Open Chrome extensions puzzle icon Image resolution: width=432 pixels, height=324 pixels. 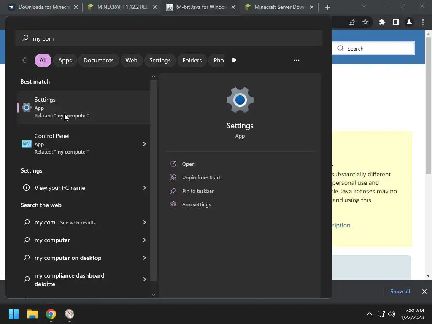click(x=382, y=22)
